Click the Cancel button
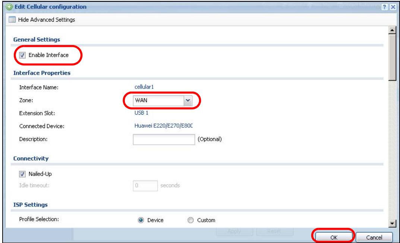 pos(374,237)
